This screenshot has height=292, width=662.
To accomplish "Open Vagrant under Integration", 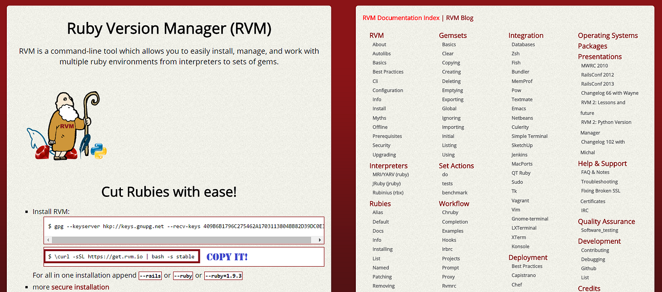I will 520,200.
